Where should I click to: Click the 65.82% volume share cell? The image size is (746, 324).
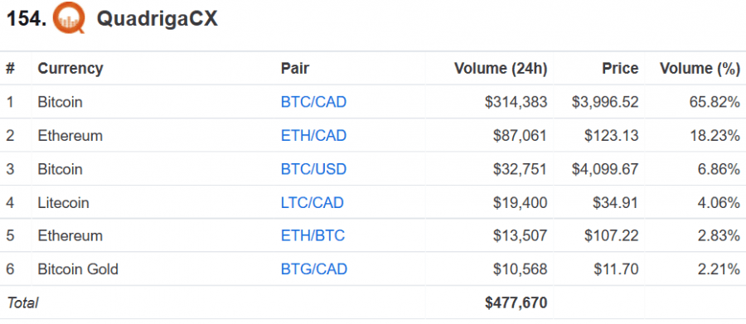(x=715, y=102)
